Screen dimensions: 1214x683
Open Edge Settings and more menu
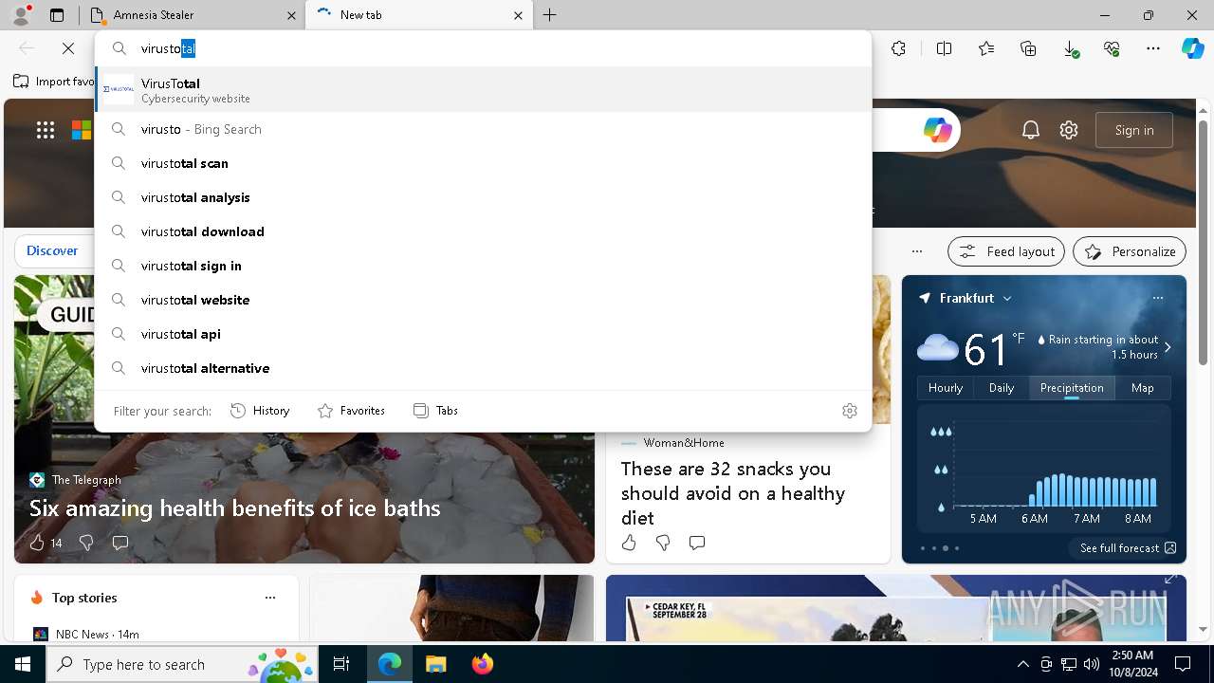(x=1153, y=48)
